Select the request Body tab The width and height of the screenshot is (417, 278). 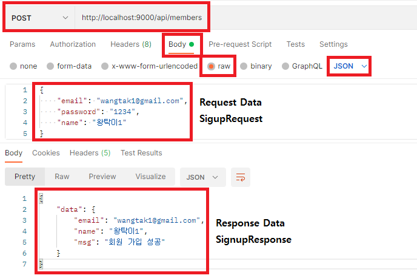(x=181, y=44)
